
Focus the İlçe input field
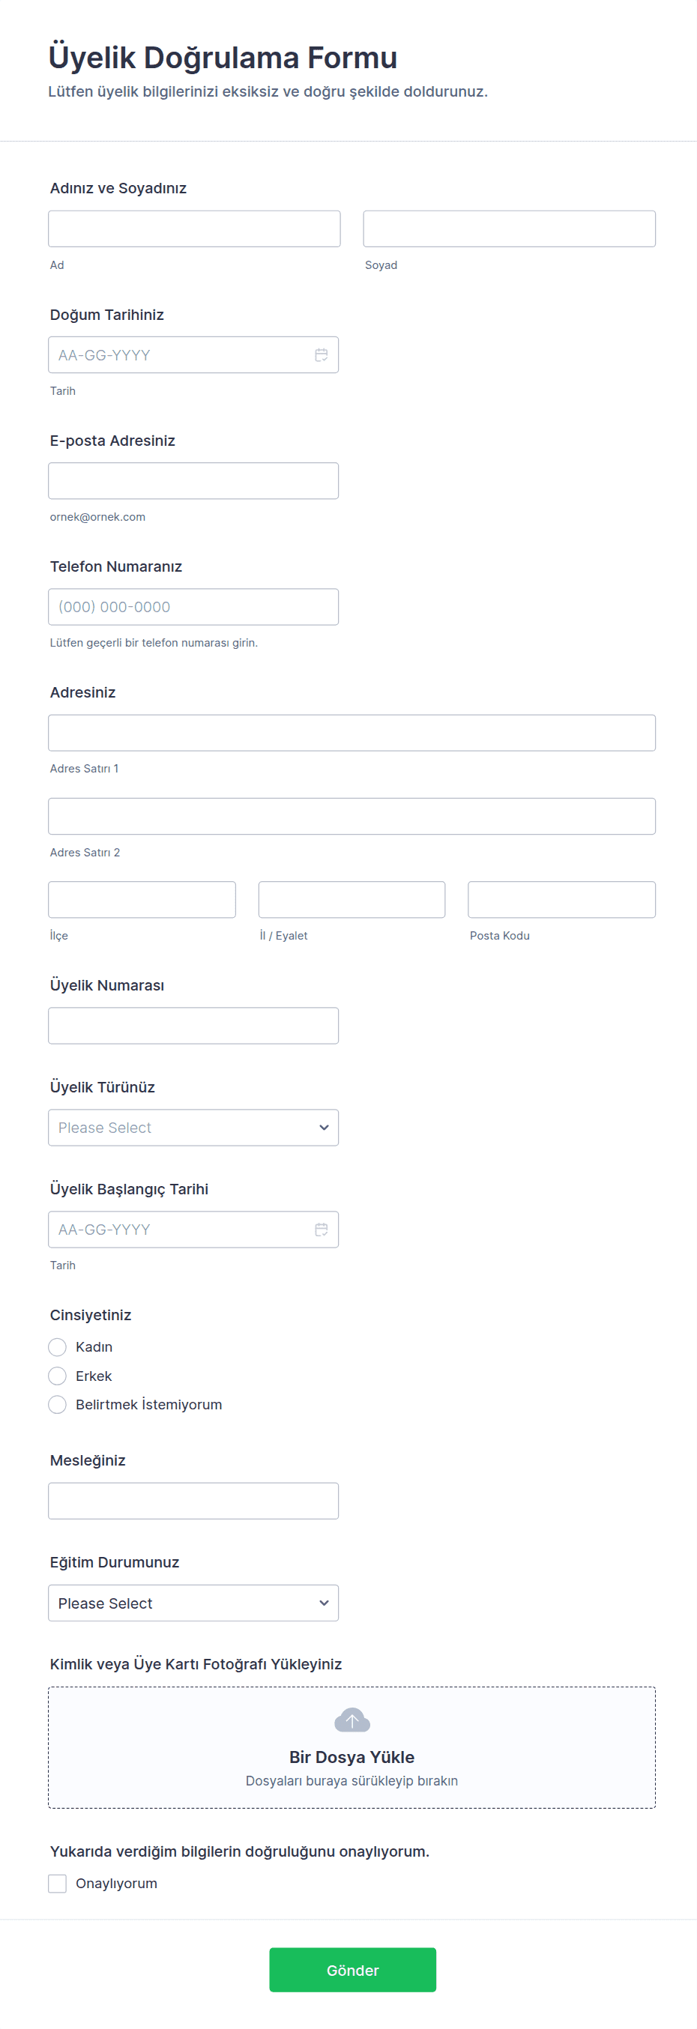coord(142,900)
